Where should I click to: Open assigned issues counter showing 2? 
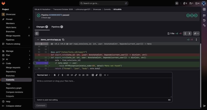click(x=185, y=3)
